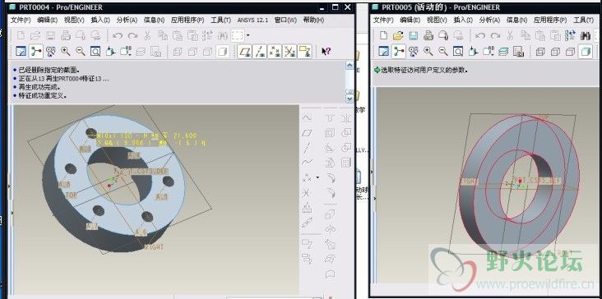Click the binoculars Find icon in PRT0005 toolbar
The image size is (602, 299).
[585, 36]
